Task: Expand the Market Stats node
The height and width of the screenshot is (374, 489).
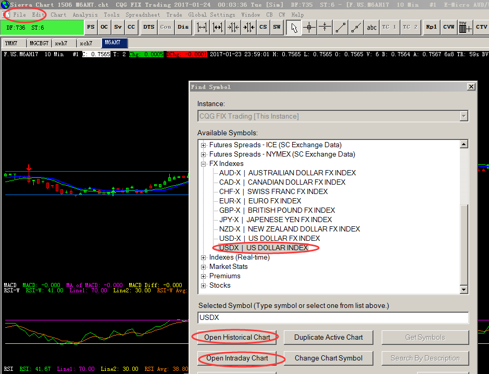Action: 204,267
